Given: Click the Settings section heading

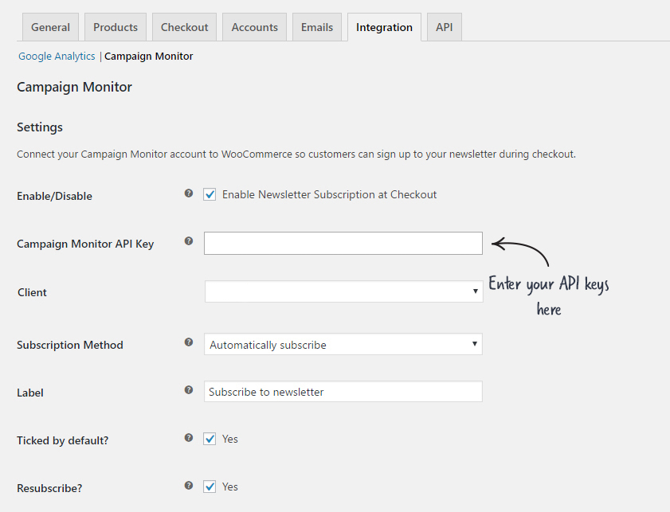Looking at the screenshot, I should coord(40,127).
